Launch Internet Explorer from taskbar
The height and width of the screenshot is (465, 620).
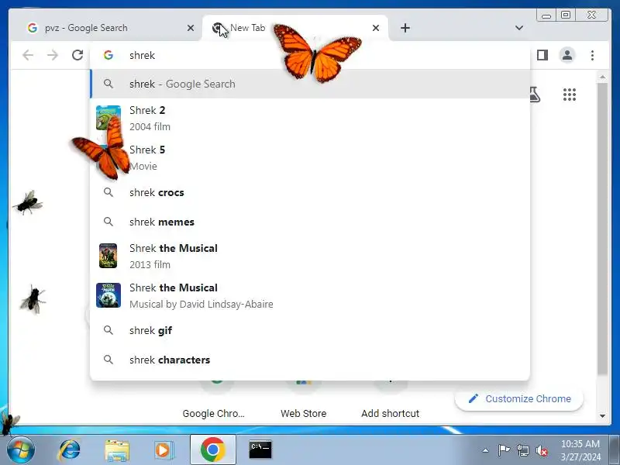click(x=69, y=450)
